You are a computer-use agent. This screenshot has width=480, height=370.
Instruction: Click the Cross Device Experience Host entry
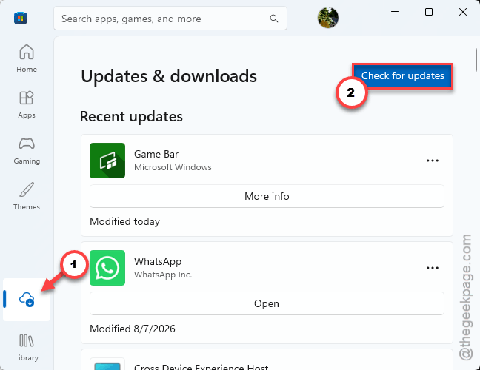click(267, 360)
